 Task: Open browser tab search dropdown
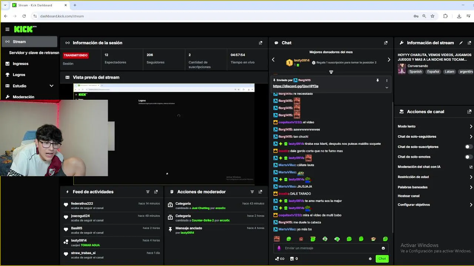click(5, 5)
